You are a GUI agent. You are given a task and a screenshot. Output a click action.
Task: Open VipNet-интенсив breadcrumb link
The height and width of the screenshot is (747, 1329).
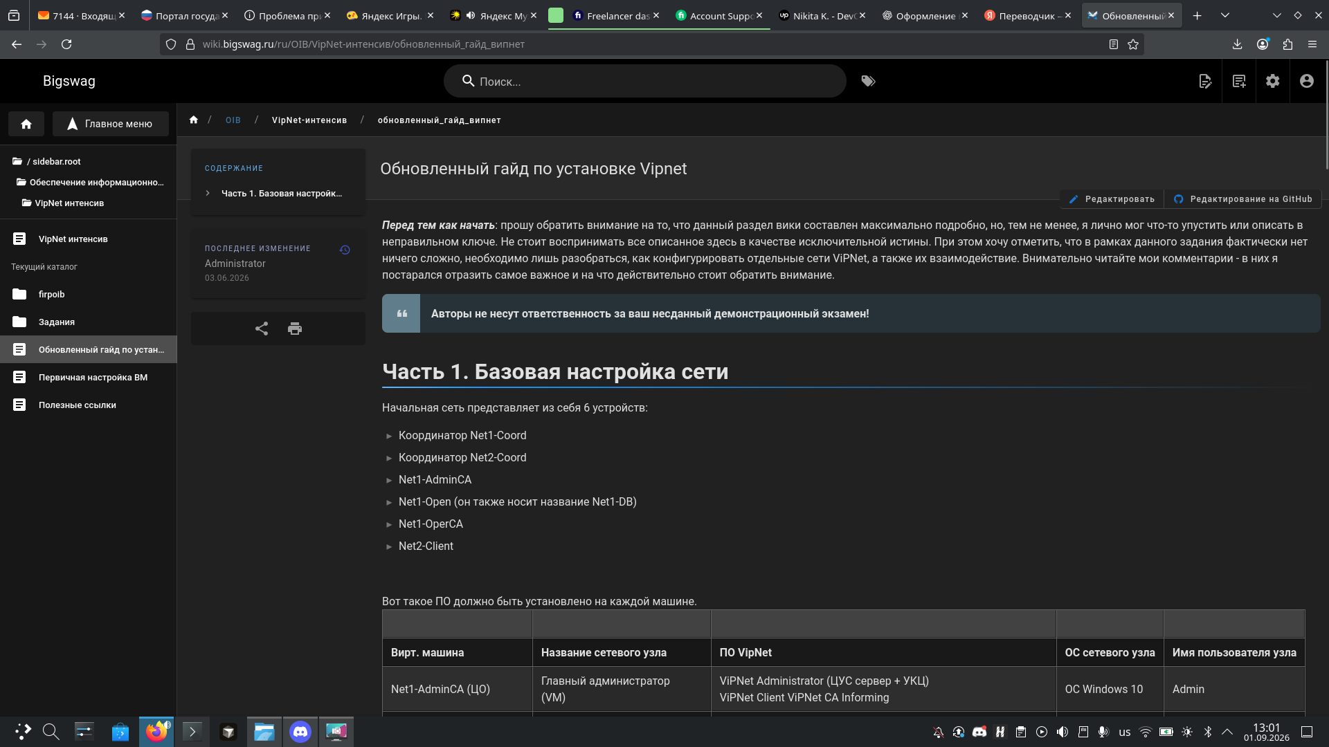[x=309, y=120]
